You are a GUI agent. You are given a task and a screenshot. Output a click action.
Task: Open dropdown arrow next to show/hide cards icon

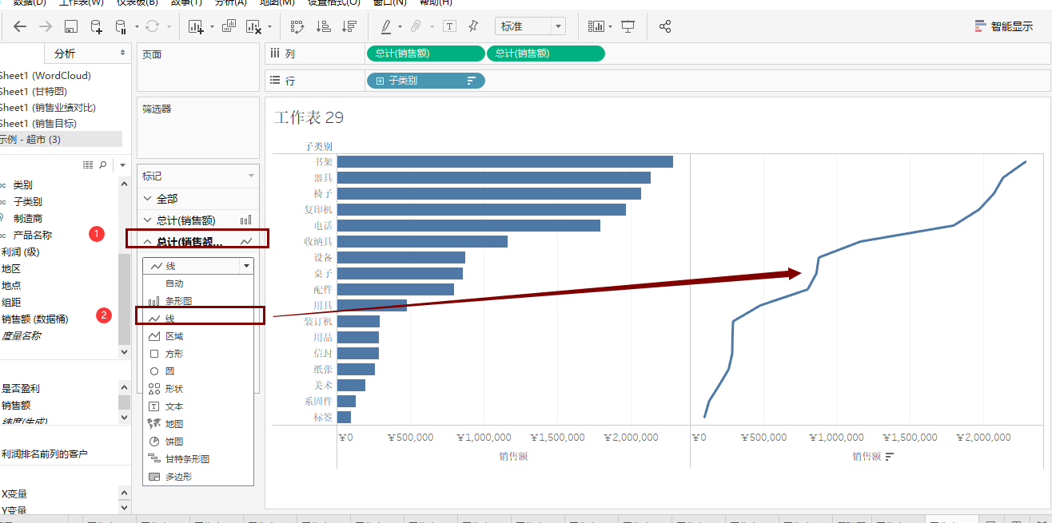pyautogui.click(x=610, y=27)
